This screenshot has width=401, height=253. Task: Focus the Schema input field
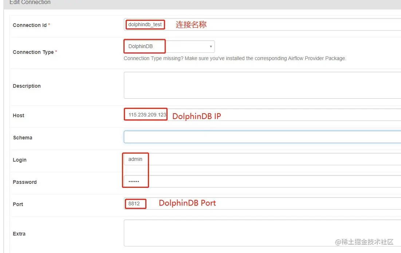262,137
